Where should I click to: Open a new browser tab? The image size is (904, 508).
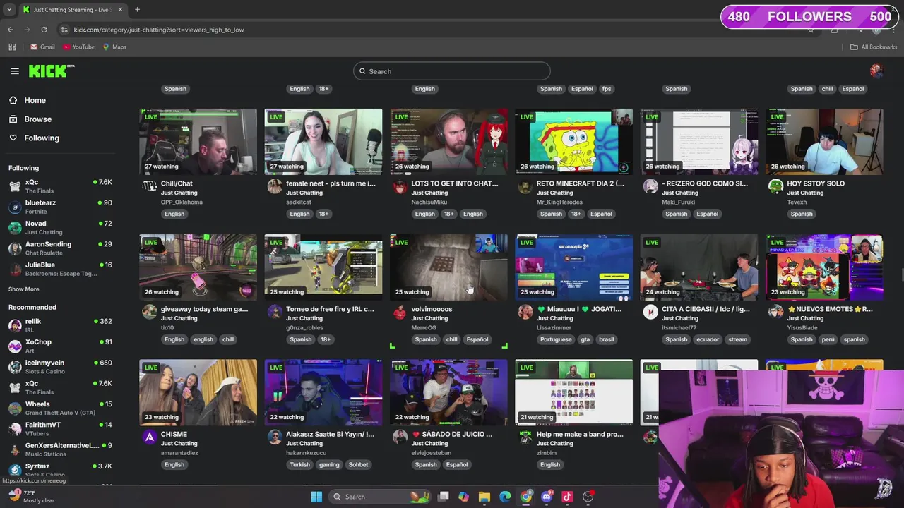click(x=137, y=10)
